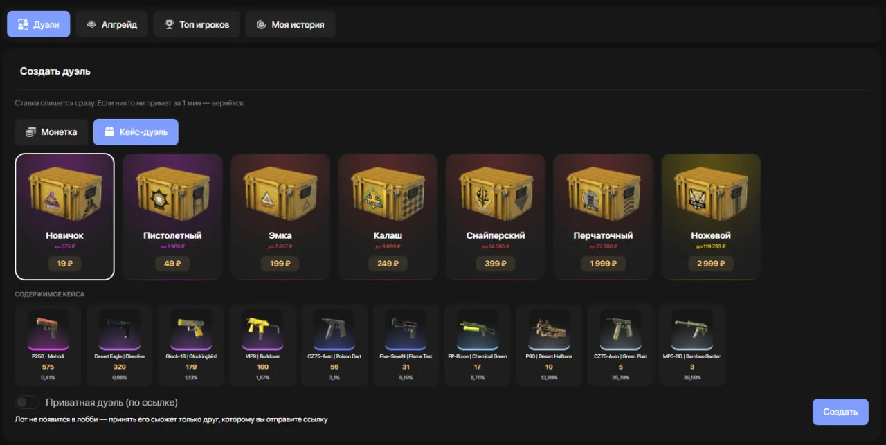Click the 'СОДЕРЖИМОЕ КЕЙСА' label
The image size is (886, 445).
tap(50, 294)
